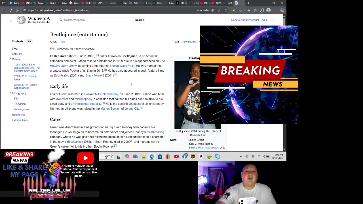This screenshot has height=204, width=363.
Task: Open 'Since 2017: Recent appearances' contents entry
Action: click(x=26, y=86)
